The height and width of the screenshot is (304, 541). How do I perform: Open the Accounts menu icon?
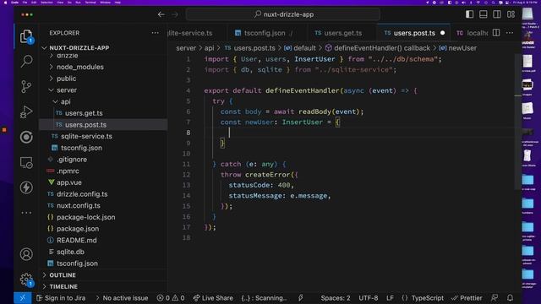coord(26,254)
